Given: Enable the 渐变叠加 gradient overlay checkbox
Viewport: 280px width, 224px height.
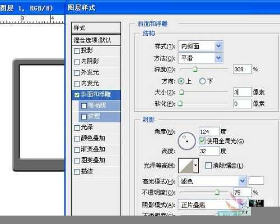Looking at the screenshot, I should [77, 150].
